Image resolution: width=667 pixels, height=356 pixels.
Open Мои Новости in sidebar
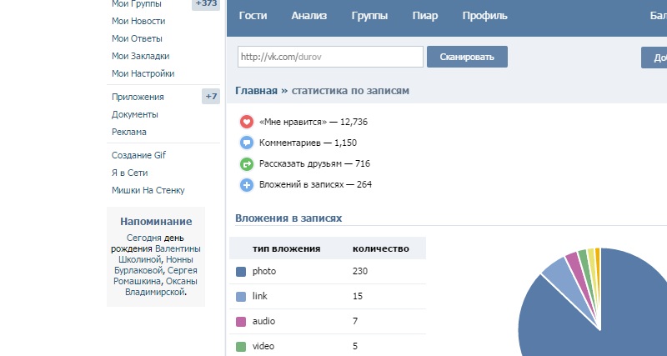pos(138,21)
